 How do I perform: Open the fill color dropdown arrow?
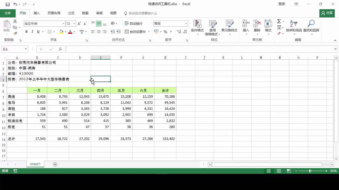point(65,32)
